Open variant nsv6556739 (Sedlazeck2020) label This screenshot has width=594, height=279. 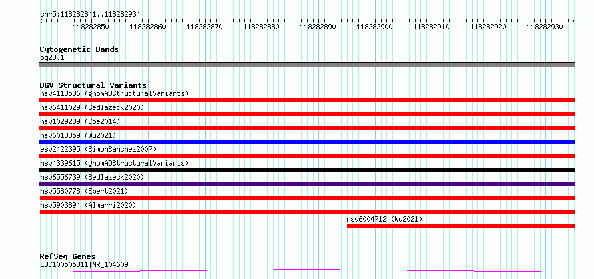[92, 177]
